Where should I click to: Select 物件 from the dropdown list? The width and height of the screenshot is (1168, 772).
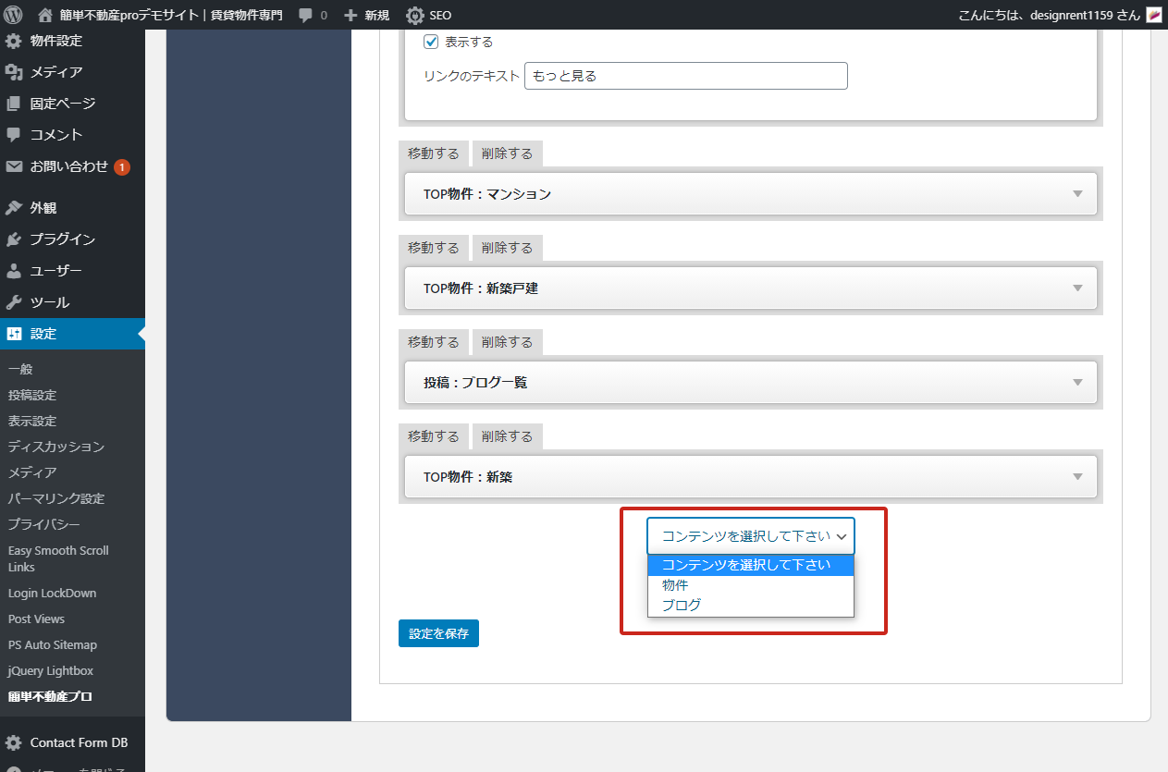pos(675,585)
